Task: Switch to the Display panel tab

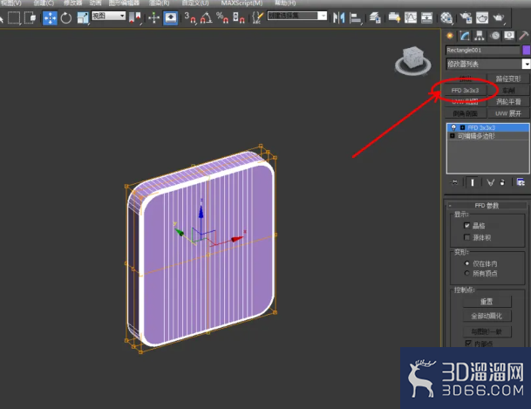Action: point(509,36)
